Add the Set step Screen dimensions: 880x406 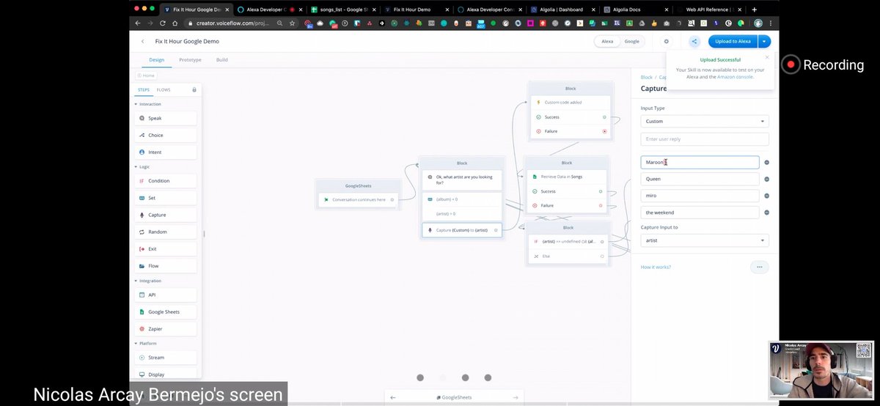coord(166,198)
